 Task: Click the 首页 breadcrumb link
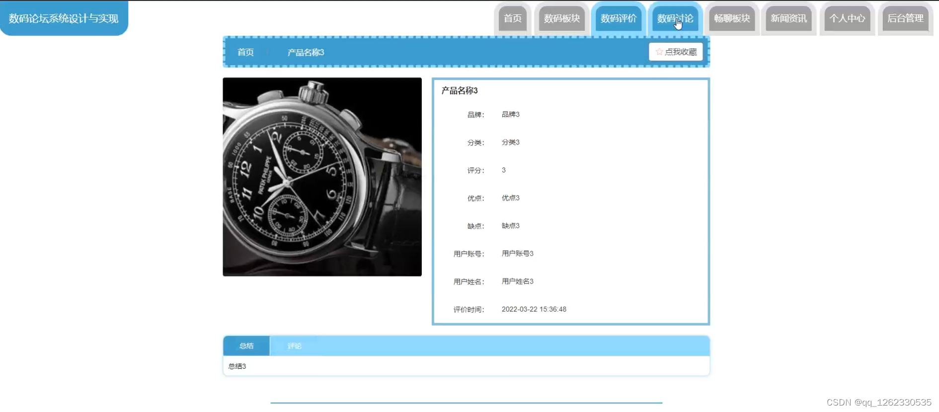tap(245, 52)
